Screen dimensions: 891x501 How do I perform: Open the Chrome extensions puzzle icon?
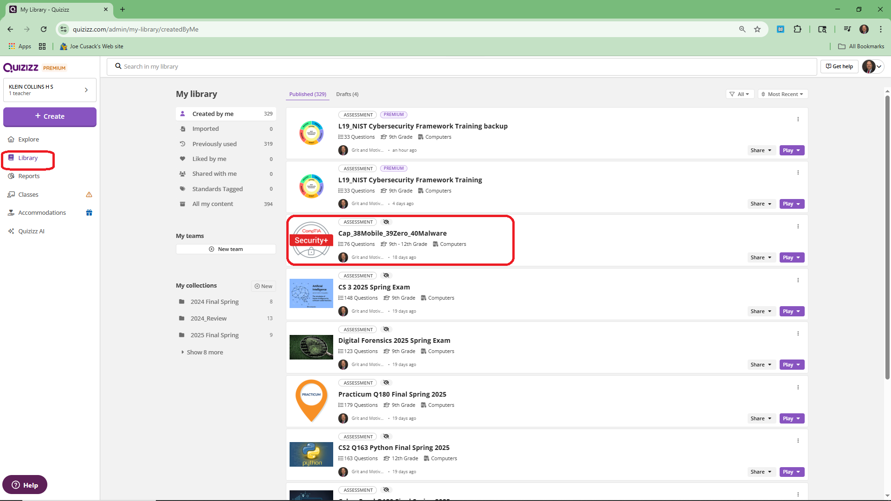point(797,29)
